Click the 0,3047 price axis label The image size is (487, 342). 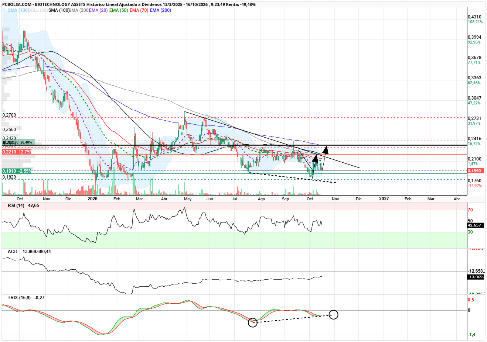point(474,98)
